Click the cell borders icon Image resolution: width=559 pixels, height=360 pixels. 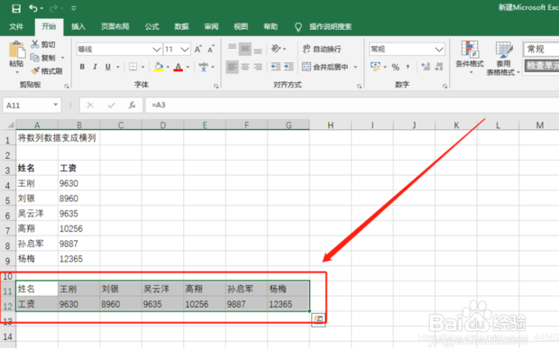(x=133, y=67)
